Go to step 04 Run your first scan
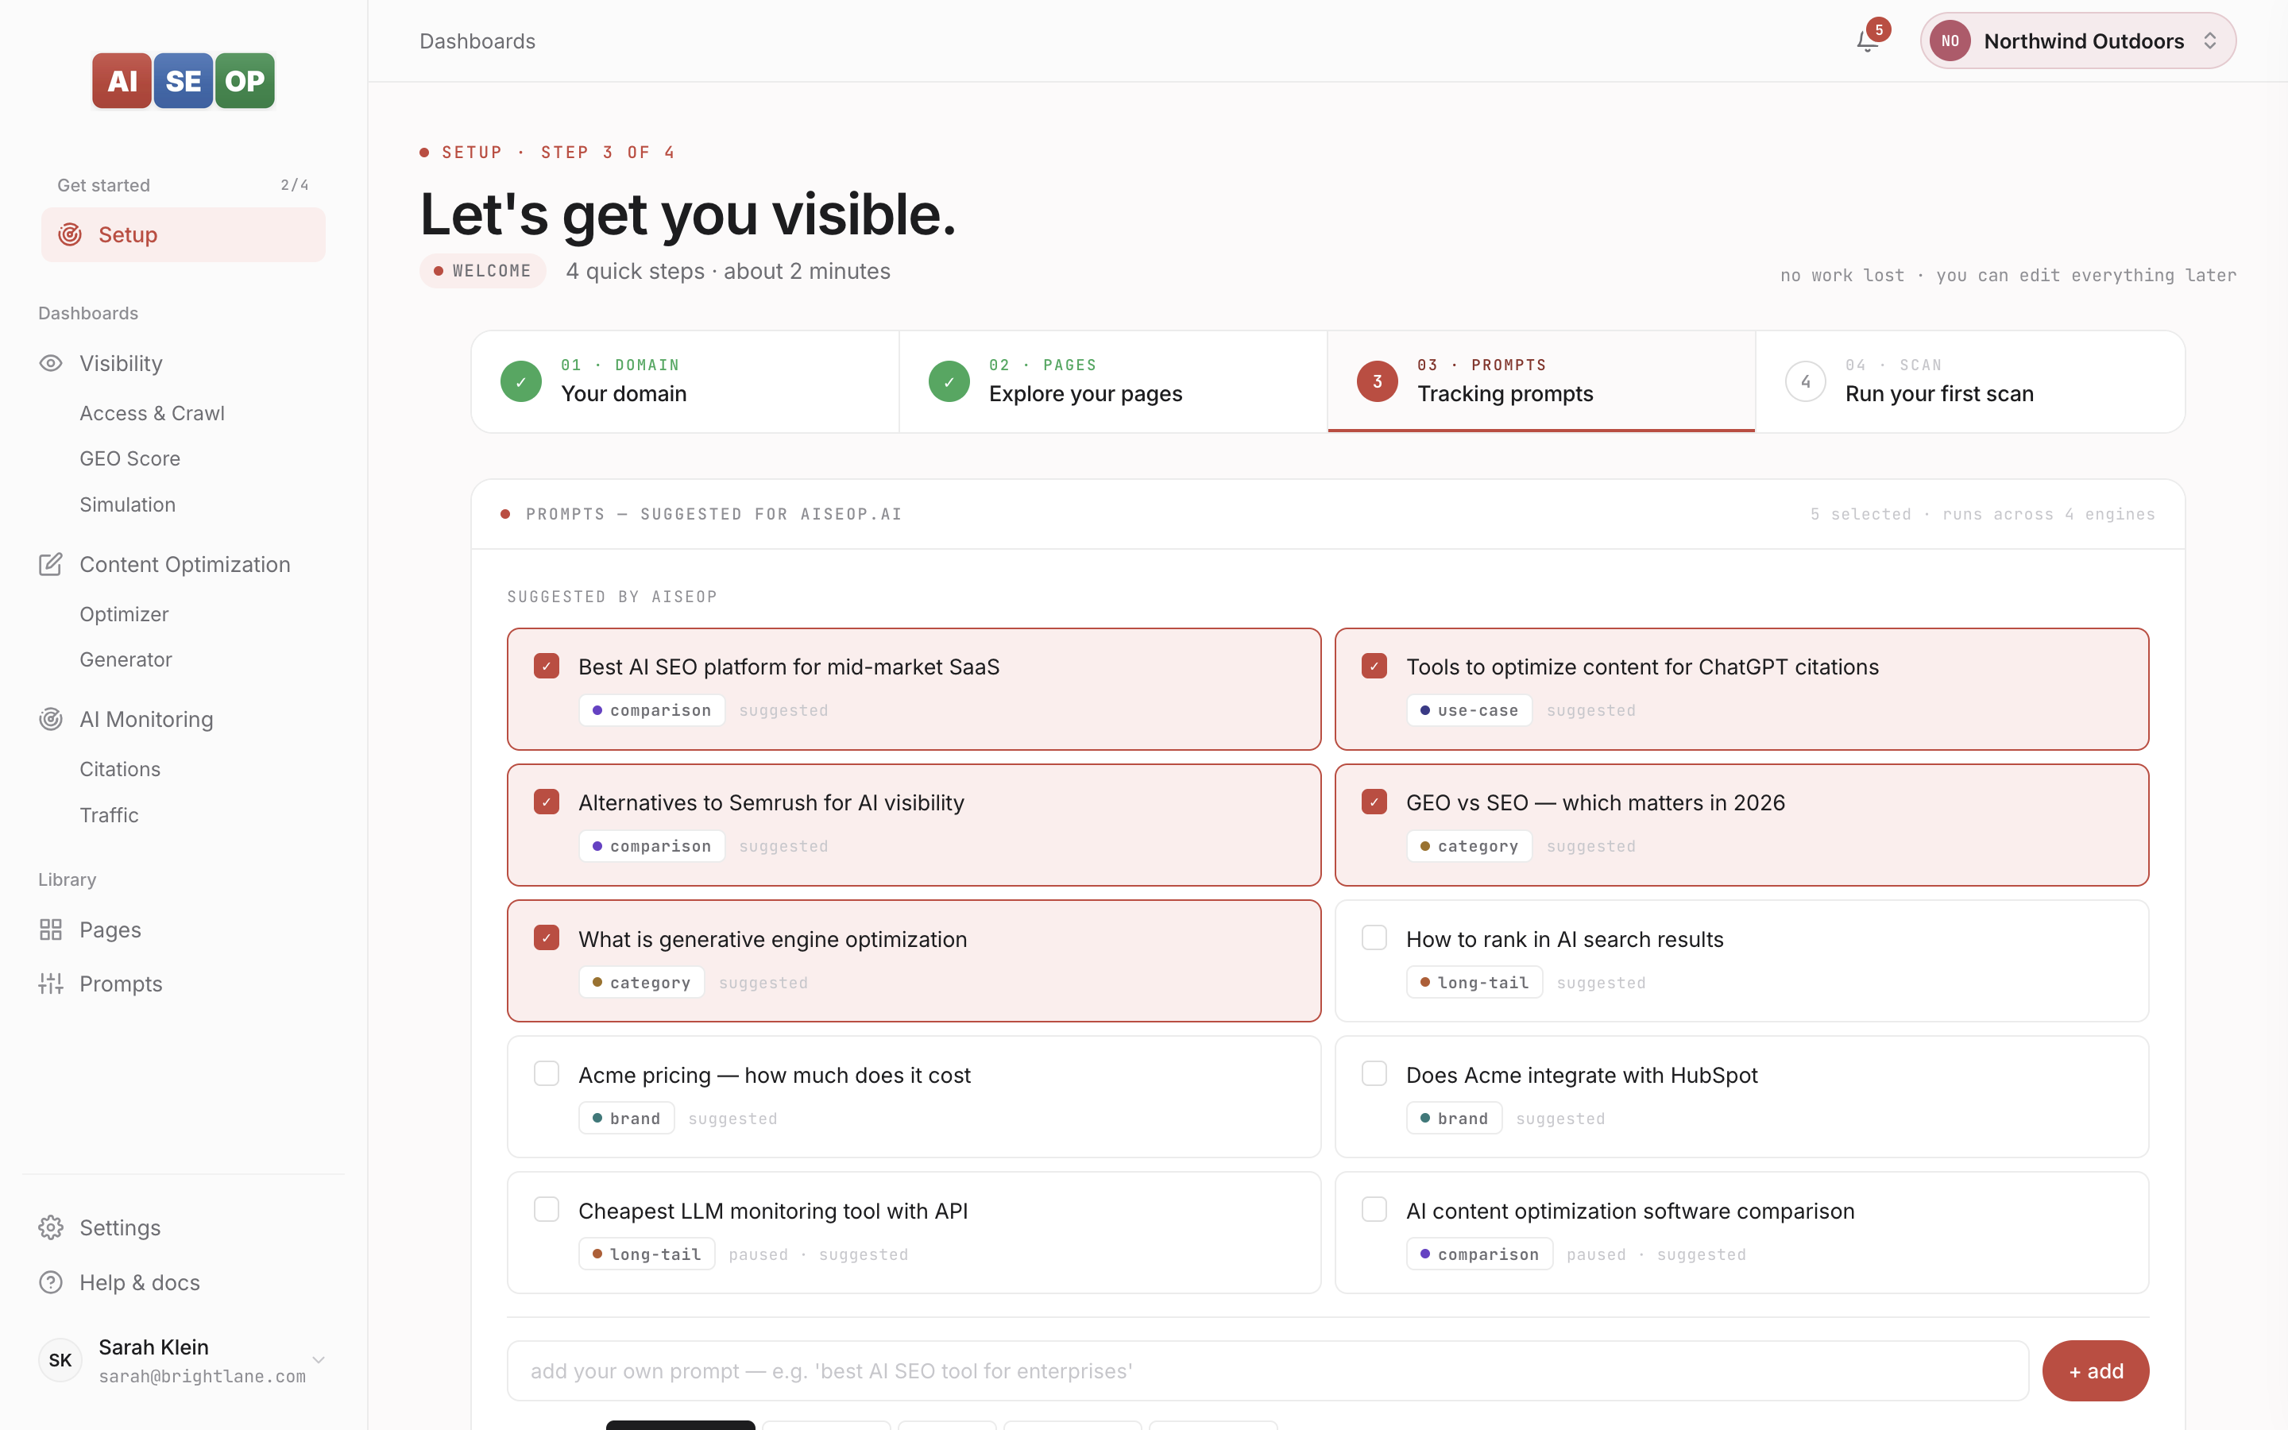This screenshot has height=1430, width=2288. [x=1970, y=382]
